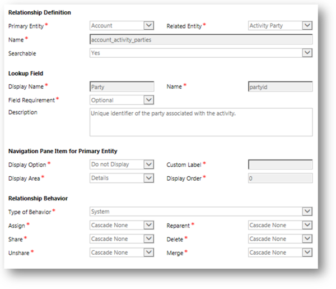
Task: Click the Display Name field containing Party
Action: (122, 87)
